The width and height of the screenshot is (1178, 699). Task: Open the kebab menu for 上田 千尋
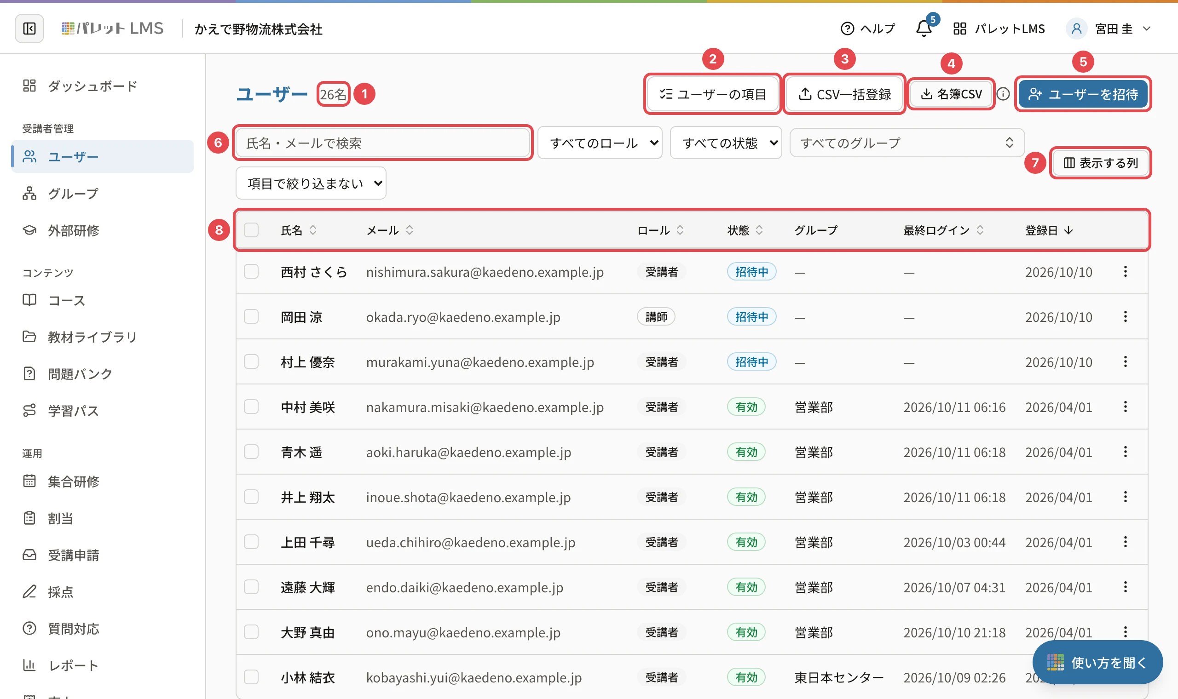pyautogui.click(x=1125, y=542)
